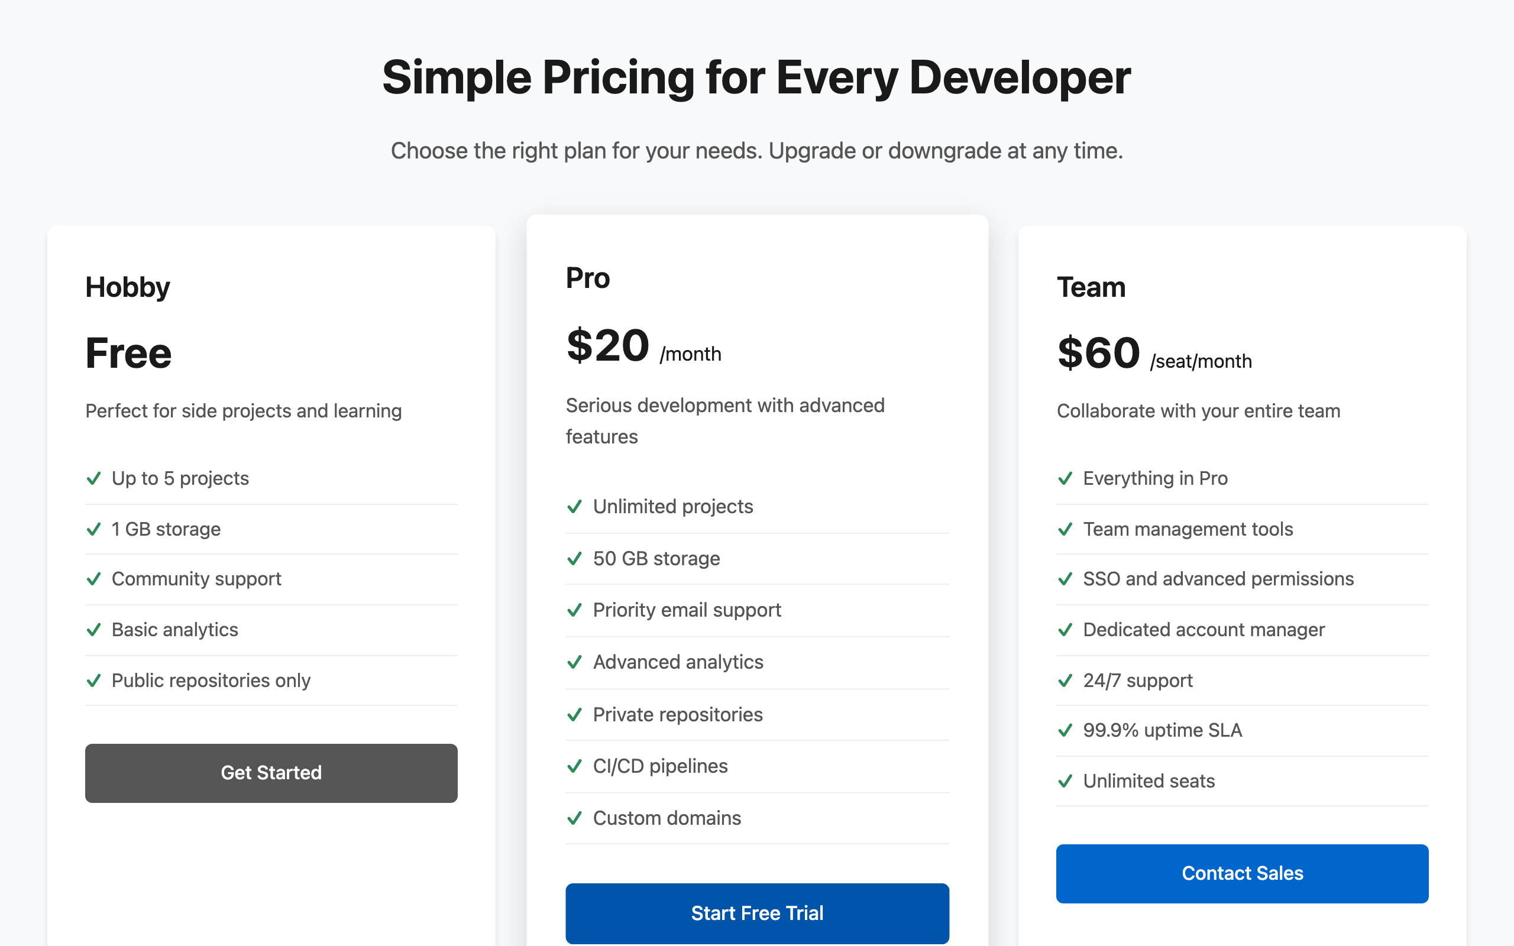Click checkmark beside 1 GB storage
Screen dimensions: 1514x946
94,529
